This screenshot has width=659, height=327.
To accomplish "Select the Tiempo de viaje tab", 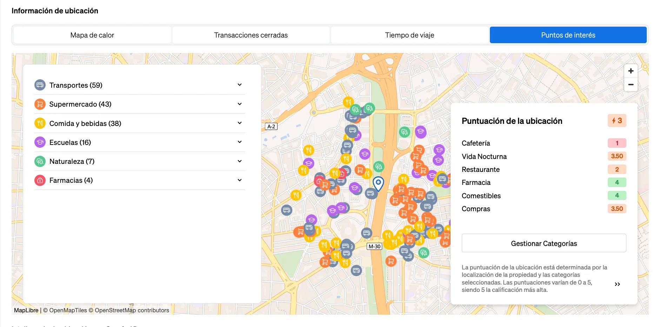I will [x=410, y=35].
